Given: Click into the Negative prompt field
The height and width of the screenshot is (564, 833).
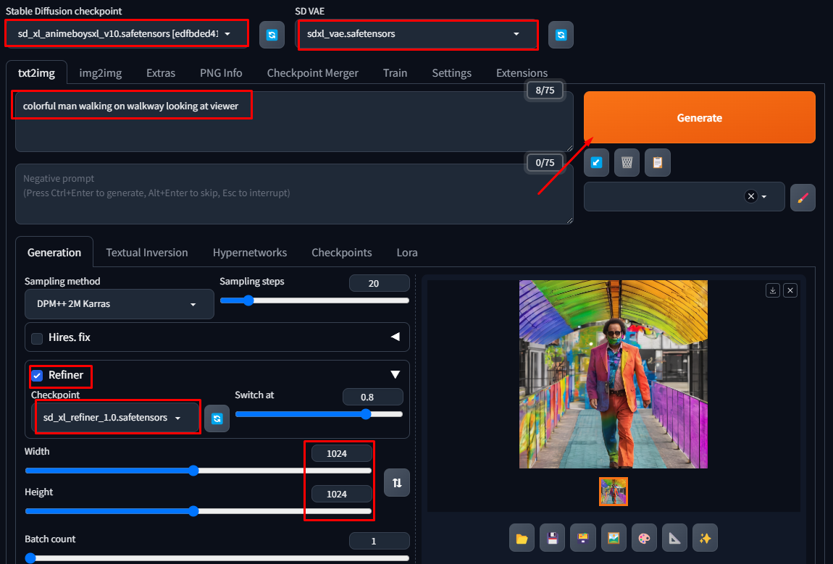Looking at the screenshot, I should point(293,194).
